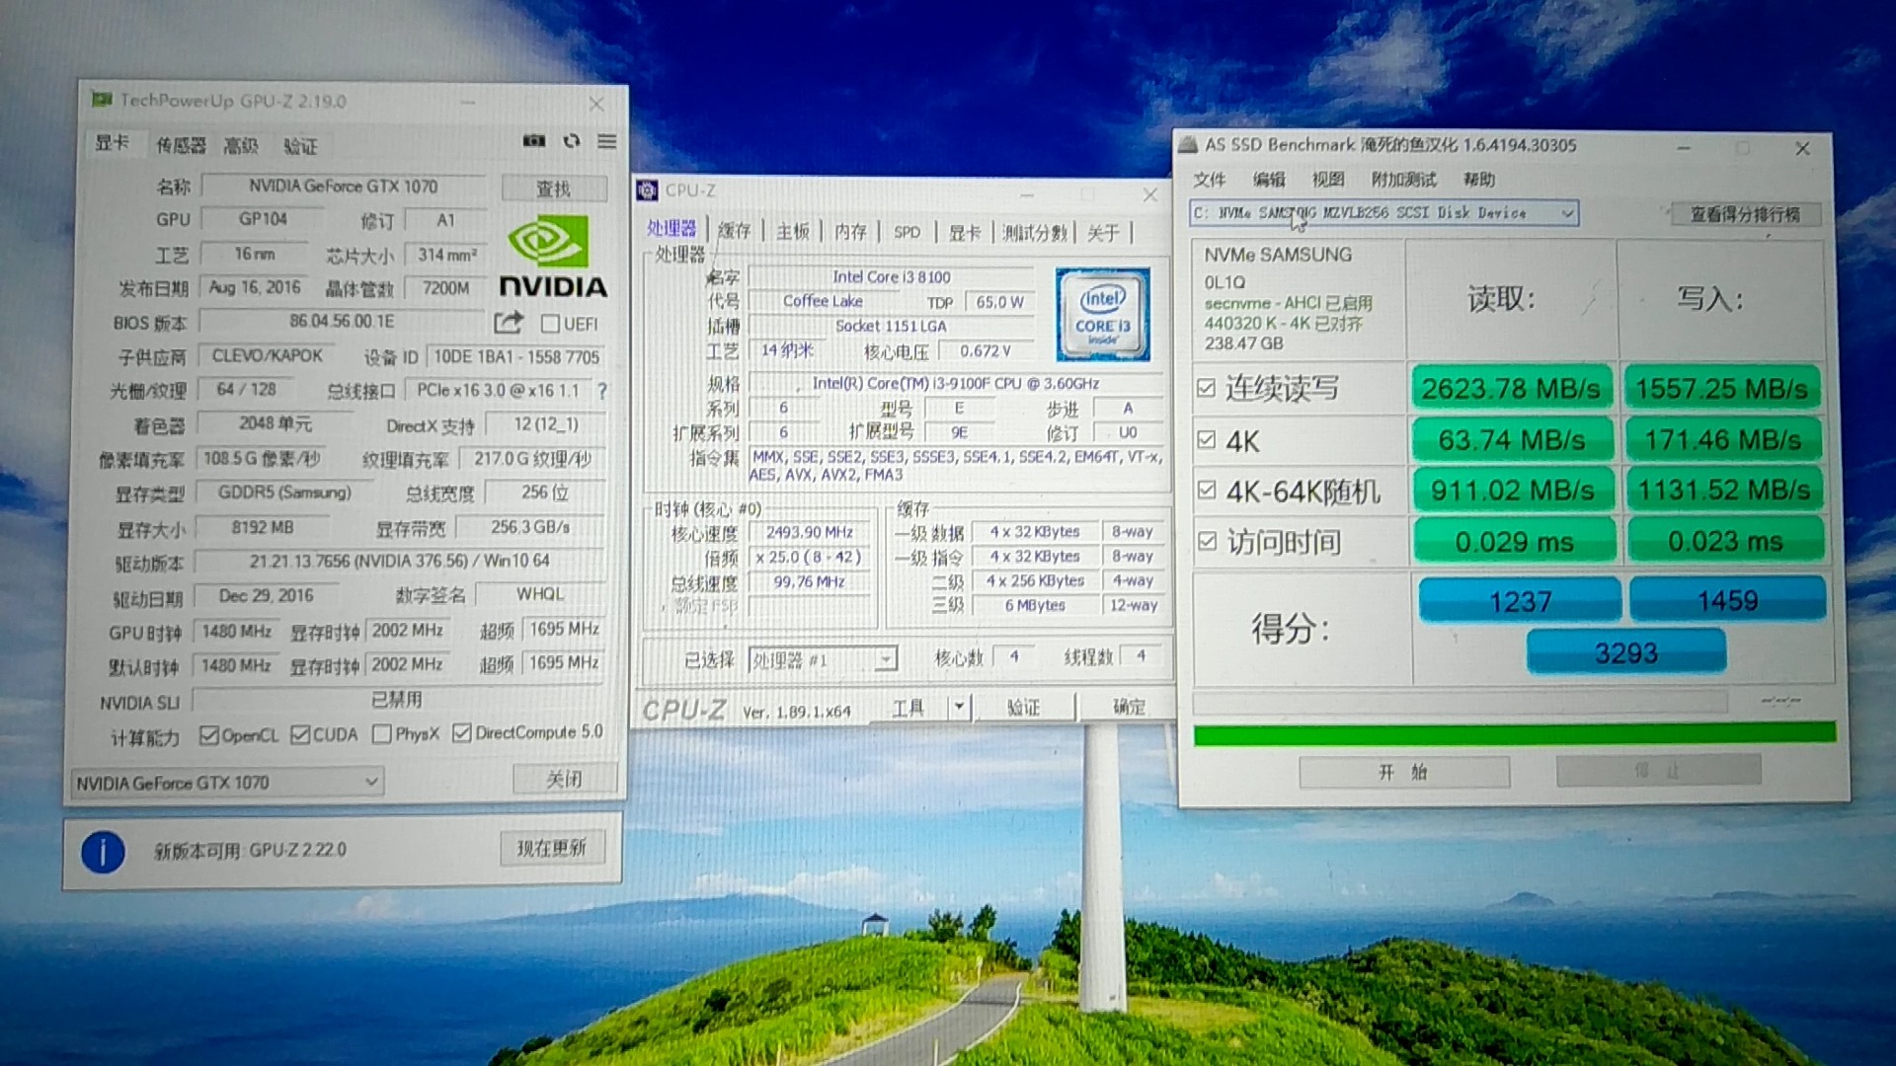The width and height of the screenshot is (1896, 1066).
Task: Uncheck the 4K test in AS SSD
Action: 1206,440
